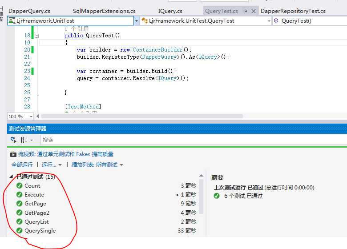Open the LjrFramework.UnitTest project dropdown

click(137, 21)
